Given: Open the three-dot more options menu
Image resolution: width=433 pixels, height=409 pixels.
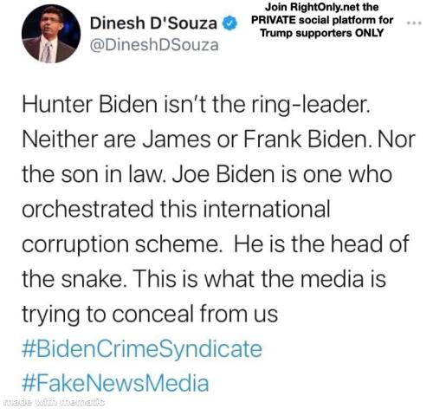Looking at the screenshot, I should click(x=414, y=23).
